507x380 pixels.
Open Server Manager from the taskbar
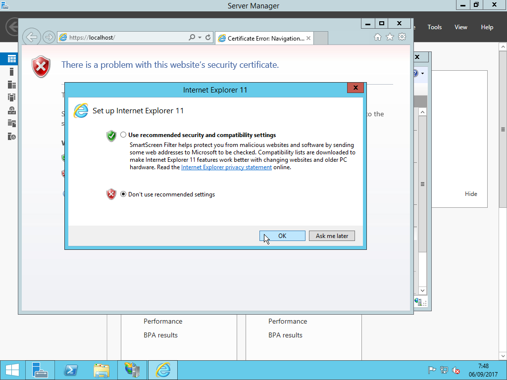tap(40, 370)
